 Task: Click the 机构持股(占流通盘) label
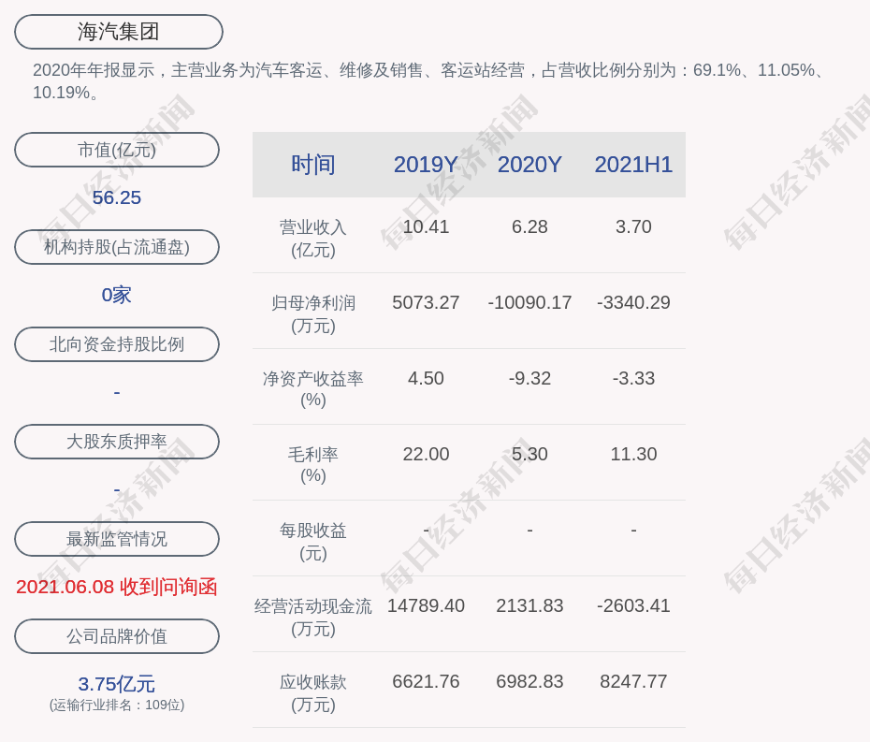(117, 247)
